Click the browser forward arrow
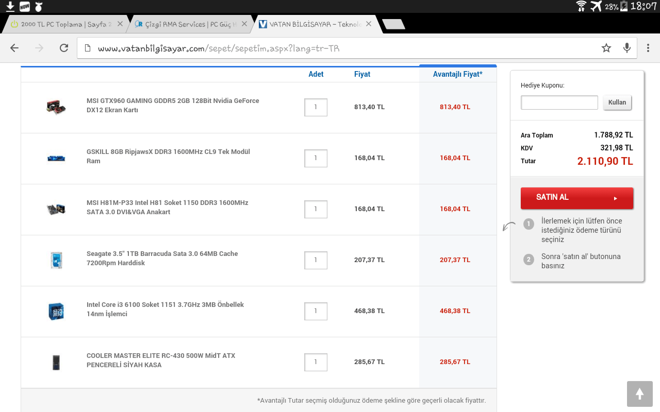Viewport: 660px width, 412px height. pos(39,48)
